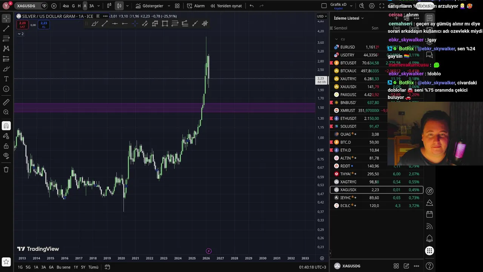The height and width of the screenshot is (272, 483).
Task: Open the timeframe dropdown arrow
Action: click(98, 6)
